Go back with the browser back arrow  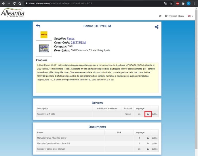(3, 3)
